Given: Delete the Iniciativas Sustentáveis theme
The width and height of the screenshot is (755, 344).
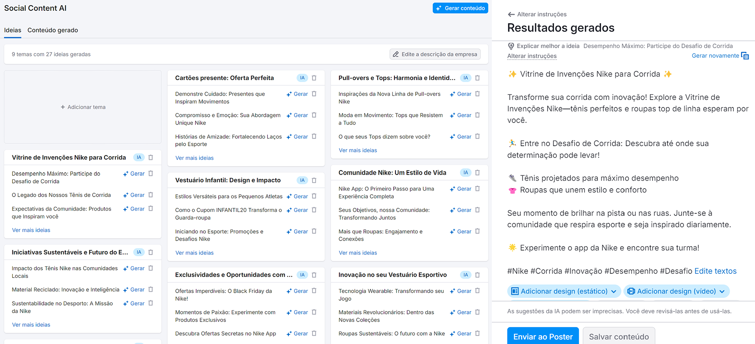Looking at the screenshot, I should click(x=151, y=252).
